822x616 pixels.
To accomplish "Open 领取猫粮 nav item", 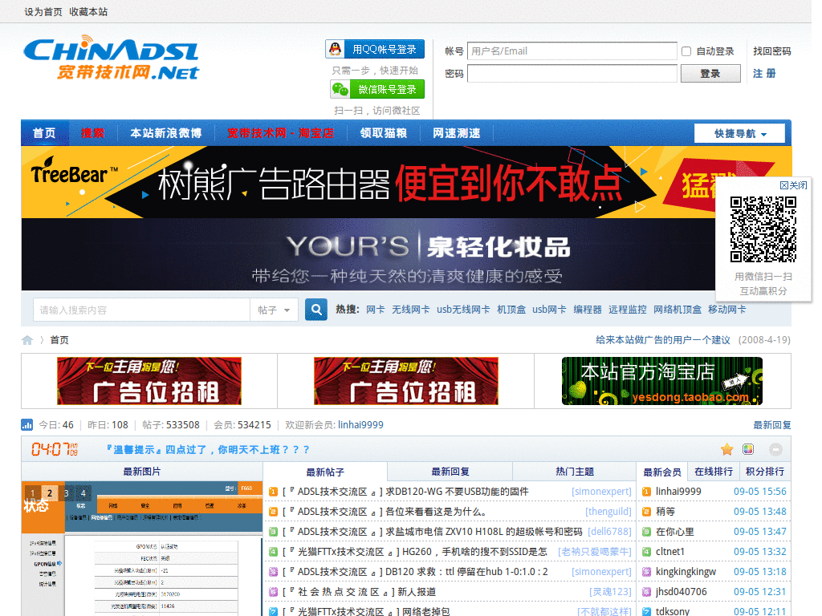I will 384,133.
